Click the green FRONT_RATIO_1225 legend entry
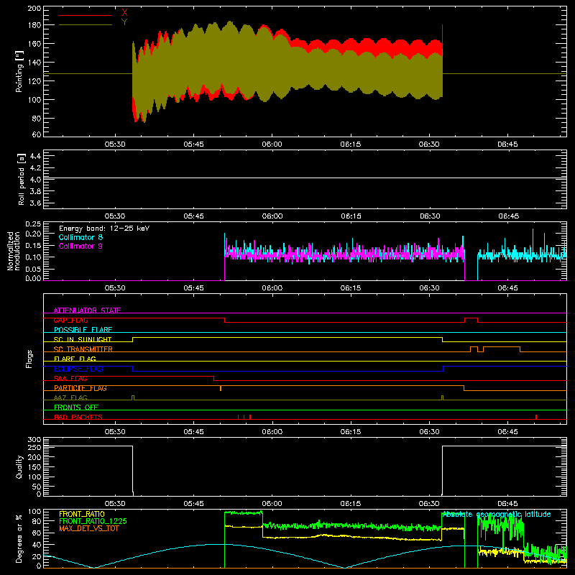Image resolution: width=575 pixels, height=575 pixels. [x=93, y=521]
